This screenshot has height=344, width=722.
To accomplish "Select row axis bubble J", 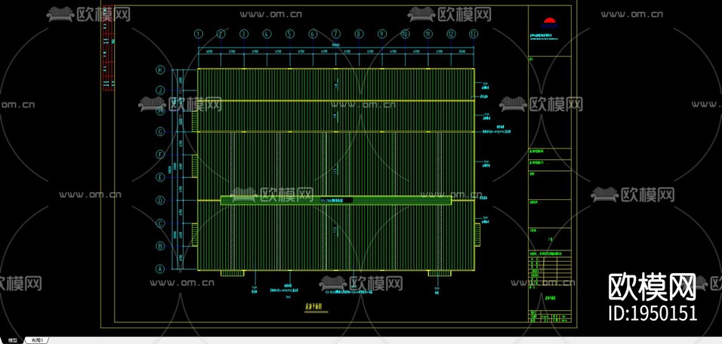I will 160,90.
